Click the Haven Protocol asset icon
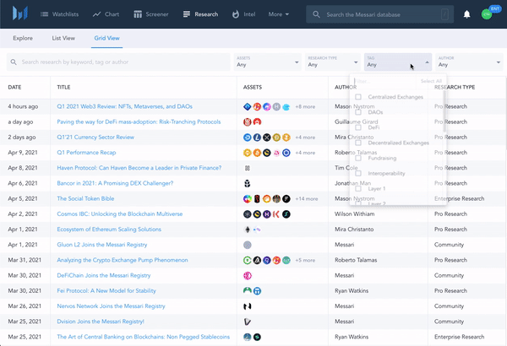 point(248,168)
